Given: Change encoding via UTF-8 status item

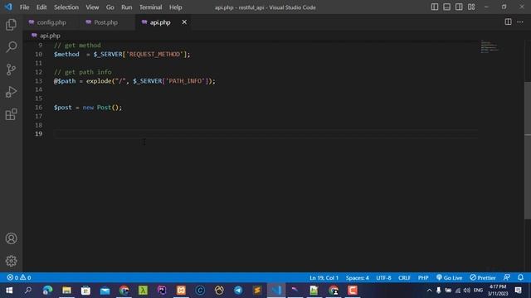Looking at the screenshot, I should click(x=383, y=278).
